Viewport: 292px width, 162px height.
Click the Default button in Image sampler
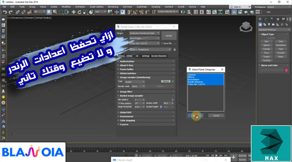pos(166,81)
